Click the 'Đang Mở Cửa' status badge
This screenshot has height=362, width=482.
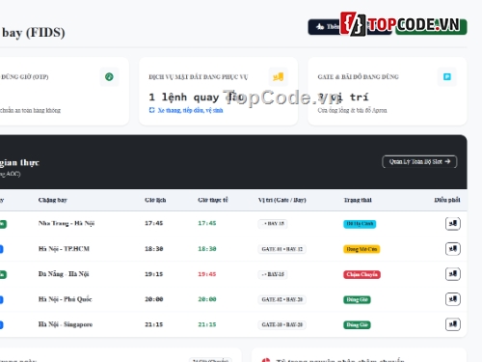pos(361,249)
